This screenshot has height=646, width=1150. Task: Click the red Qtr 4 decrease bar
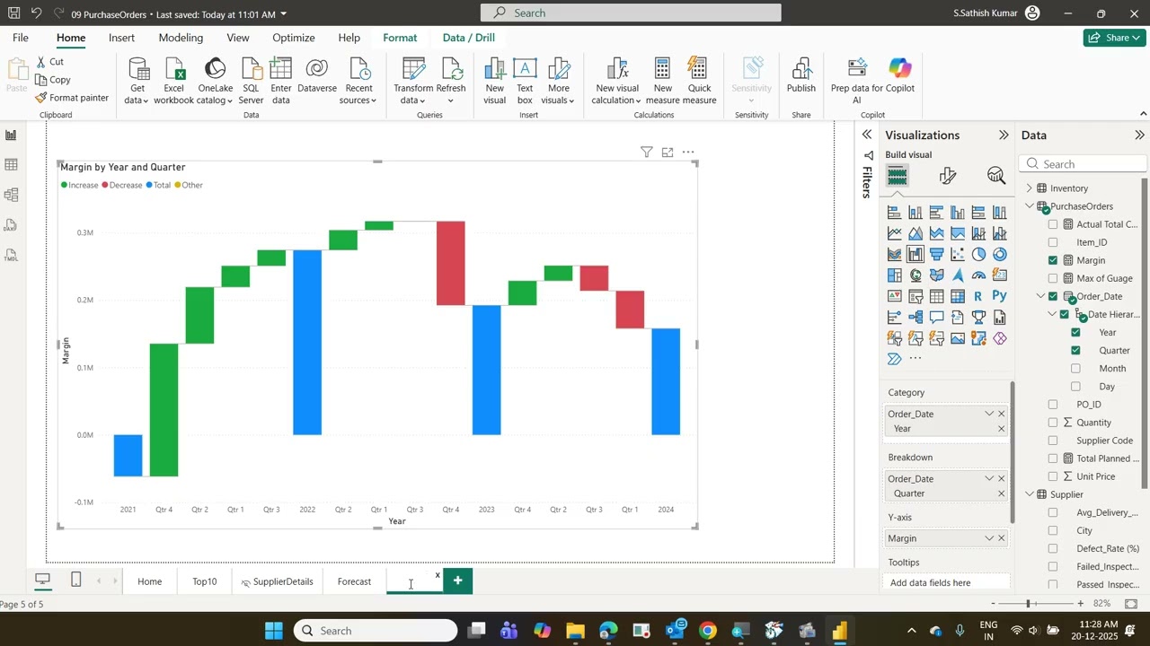(x=451, y=263)
